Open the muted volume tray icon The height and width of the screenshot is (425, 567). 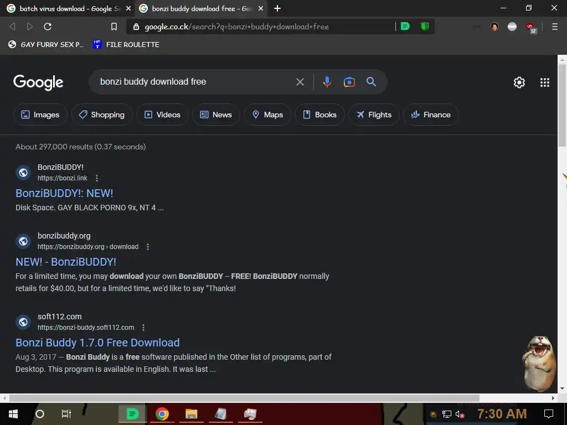point(460,414)
